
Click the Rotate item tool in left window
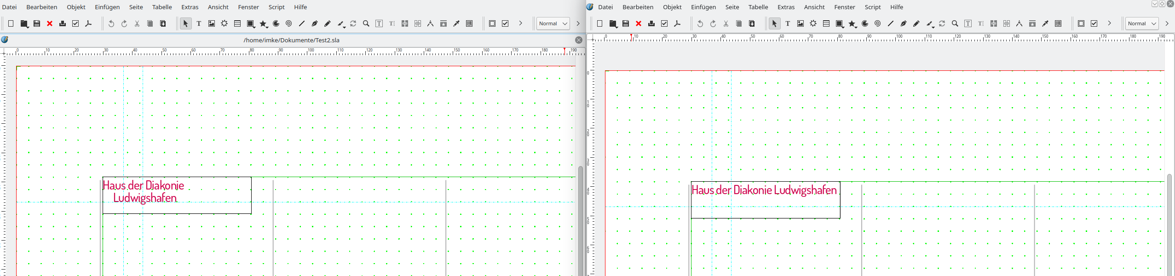353,23
